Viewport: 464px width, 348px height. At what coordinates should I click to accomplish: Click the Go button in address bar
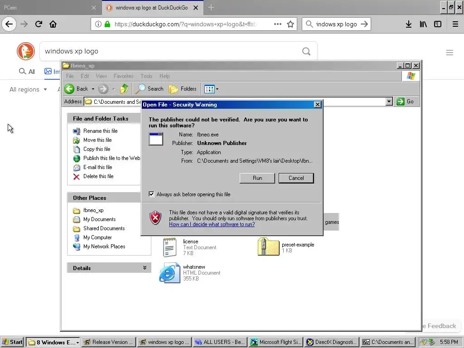[405, 101]
